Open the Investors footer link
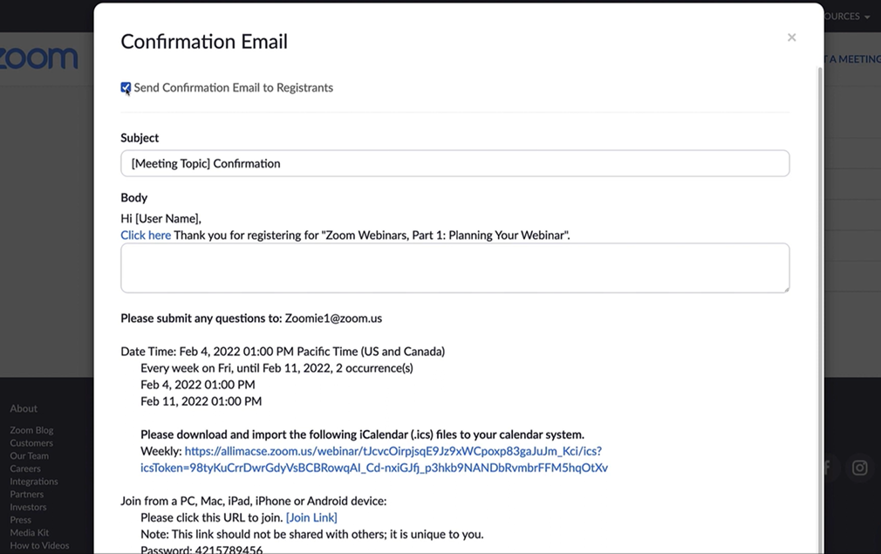 point(27,506)
